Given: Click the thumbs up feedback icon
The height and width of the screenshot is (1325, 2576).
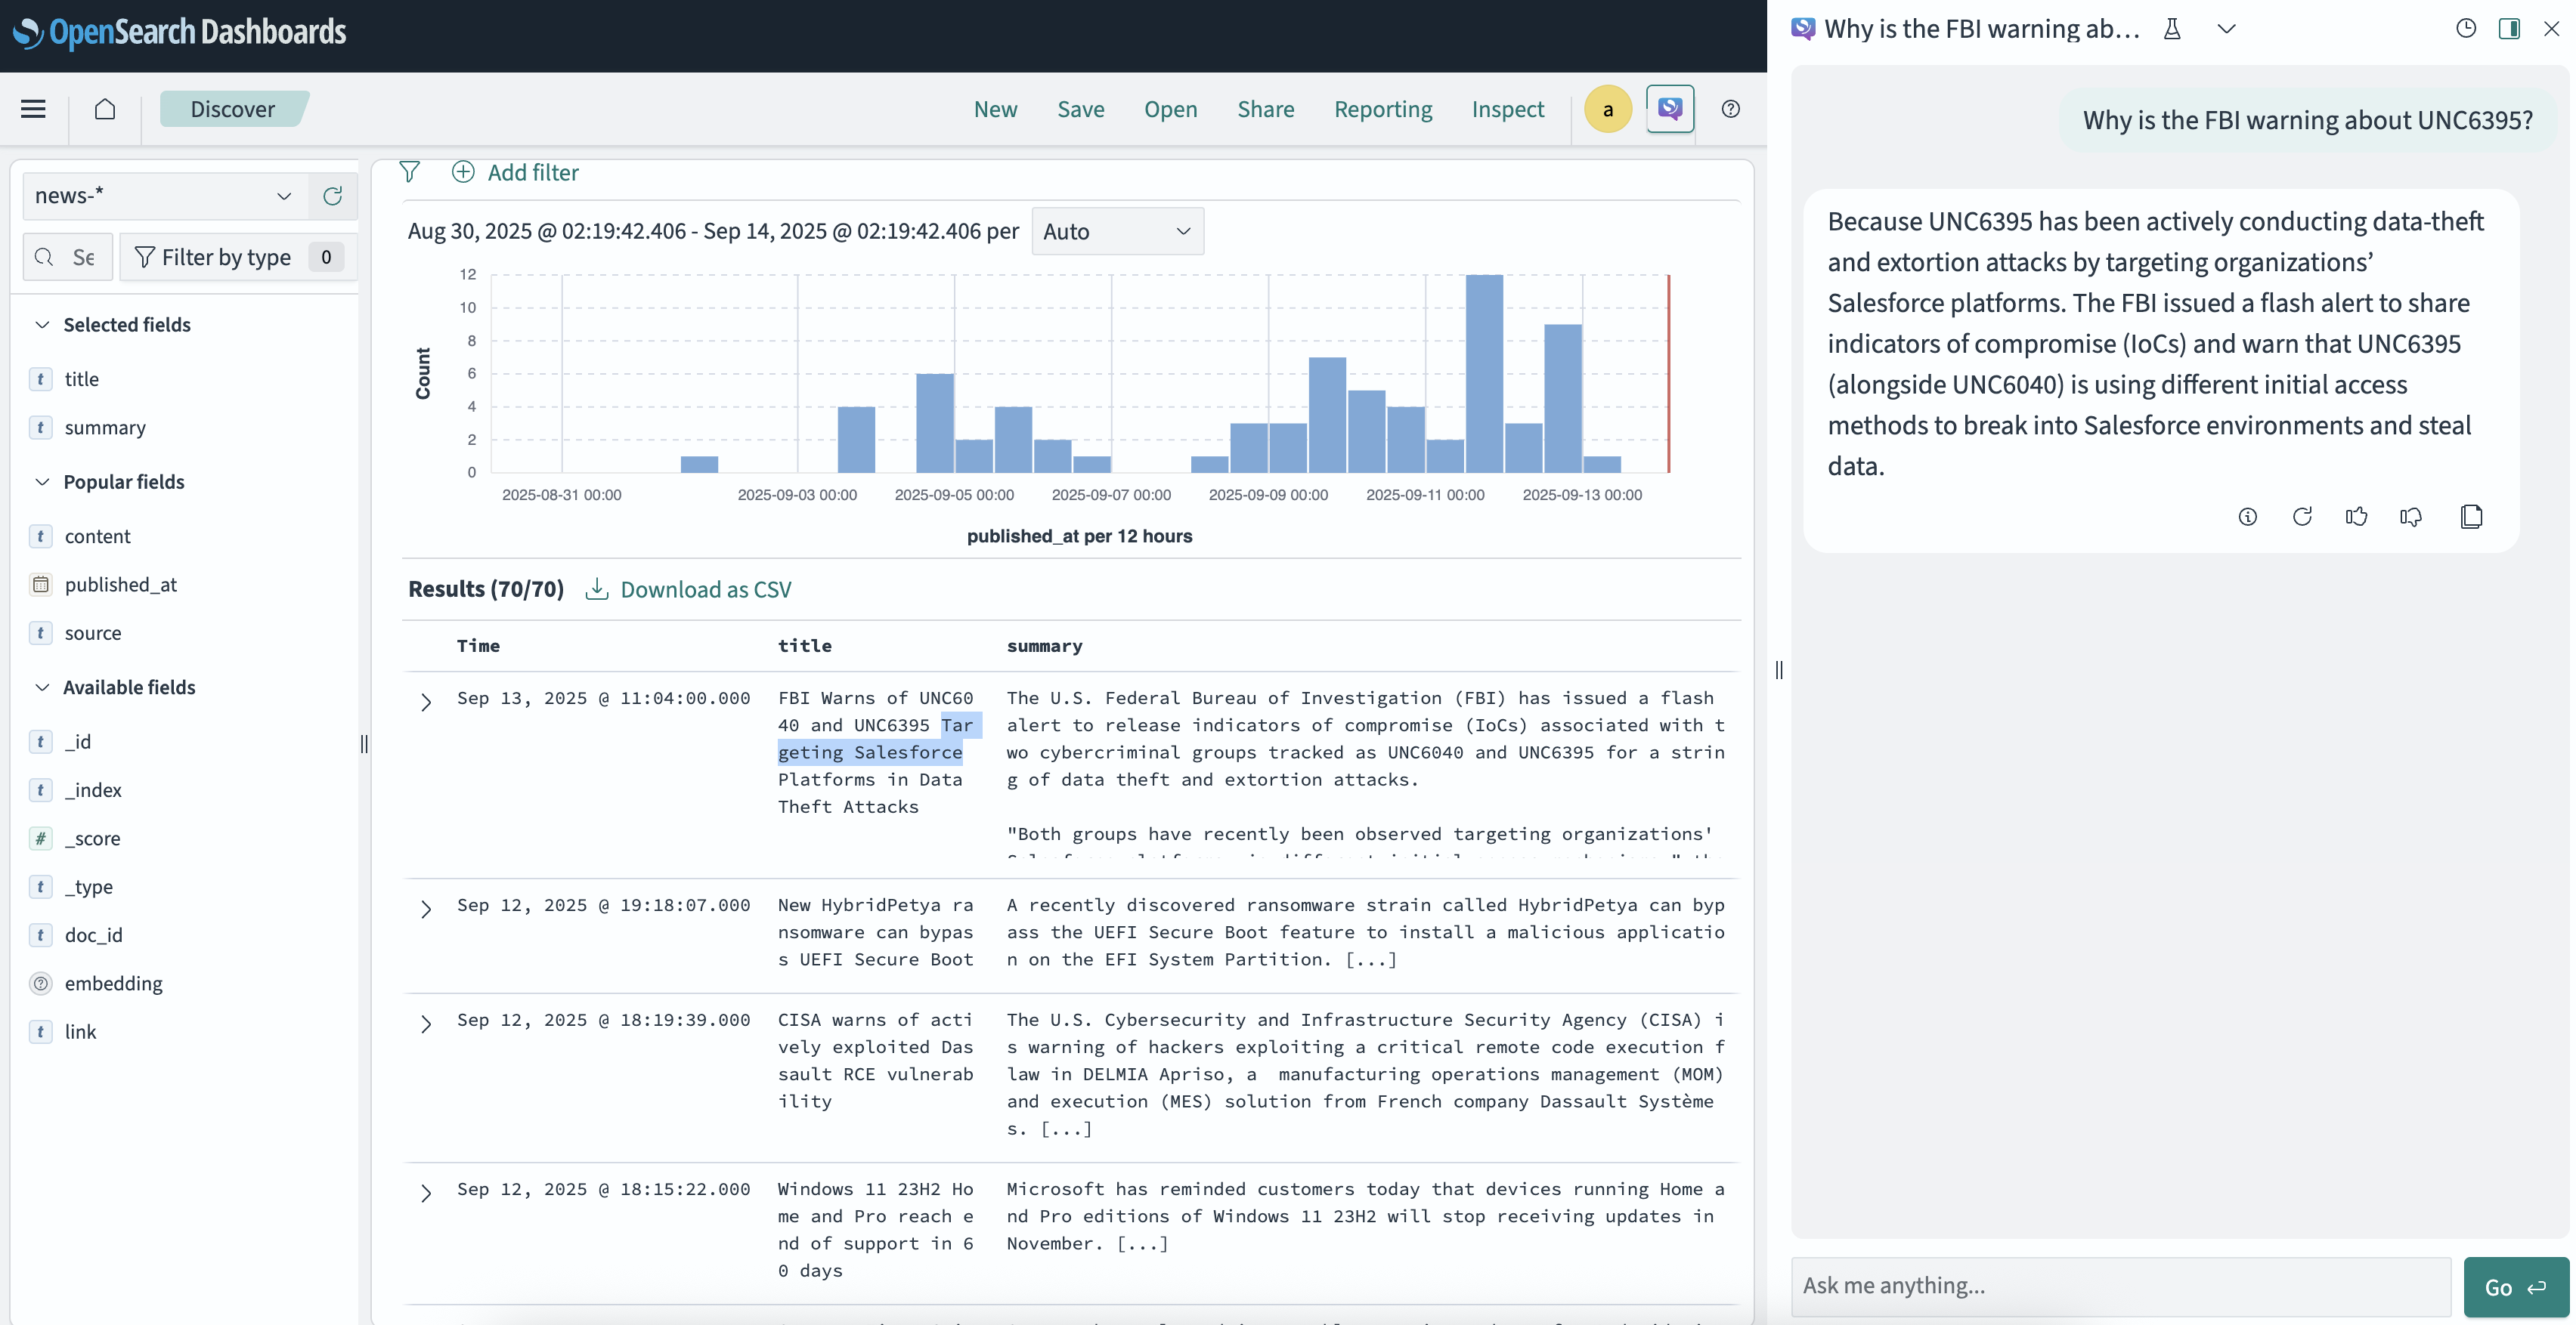Looking at the screenshot, I should coord(2356,517).
